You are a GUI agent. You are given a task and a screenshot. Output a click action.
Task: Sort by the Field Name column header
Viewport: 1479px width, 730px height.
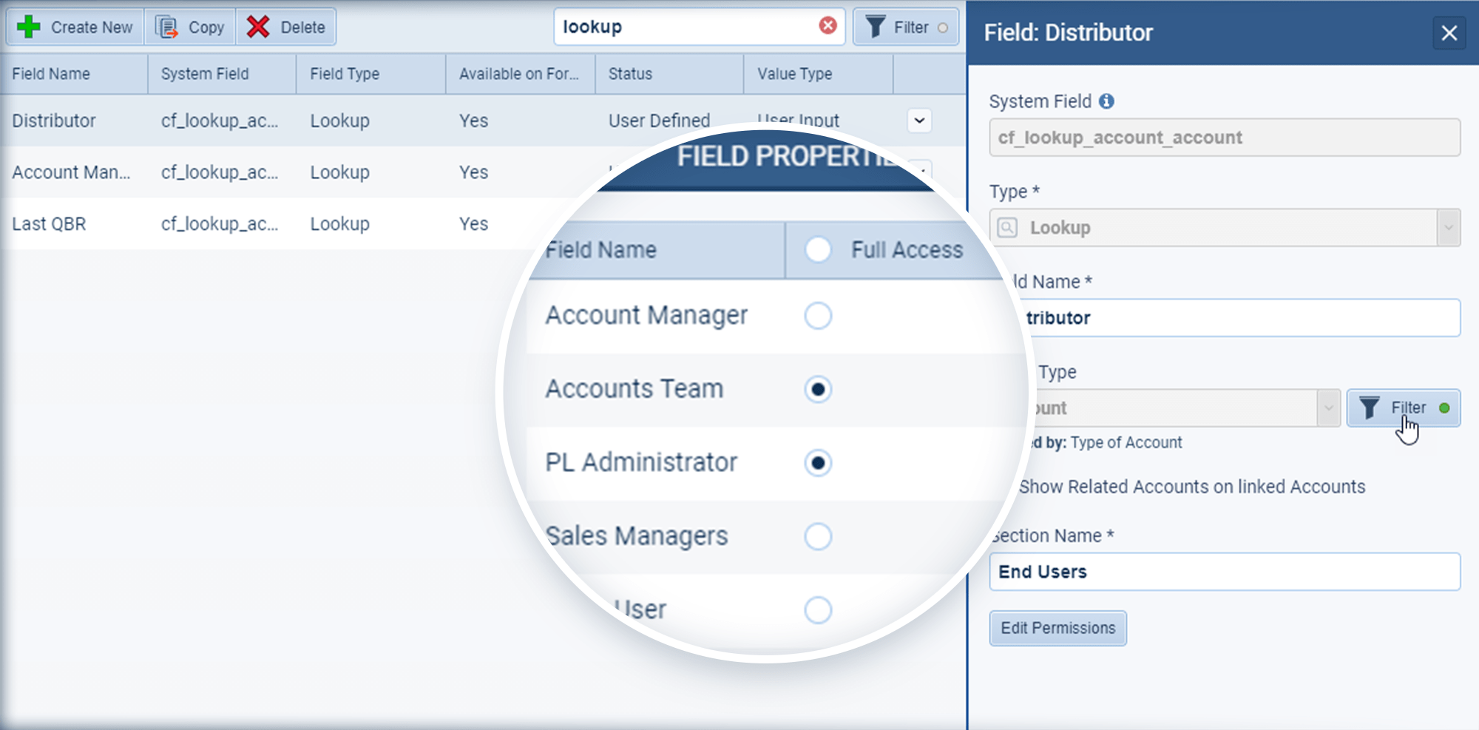click(50, 74)
